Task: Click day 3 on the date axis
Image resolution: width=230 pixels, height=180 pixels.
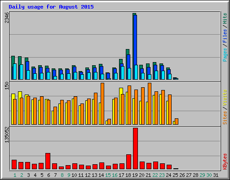Action: 28,175
